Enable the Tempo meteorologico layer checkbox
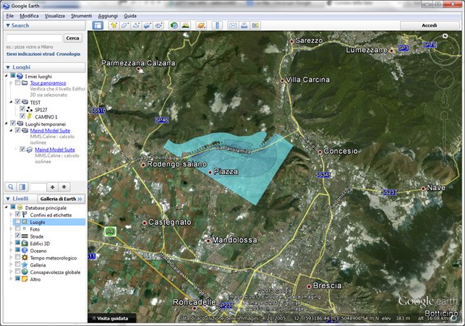The height and width of the screenshot is (326, 465). coord(17,257)
